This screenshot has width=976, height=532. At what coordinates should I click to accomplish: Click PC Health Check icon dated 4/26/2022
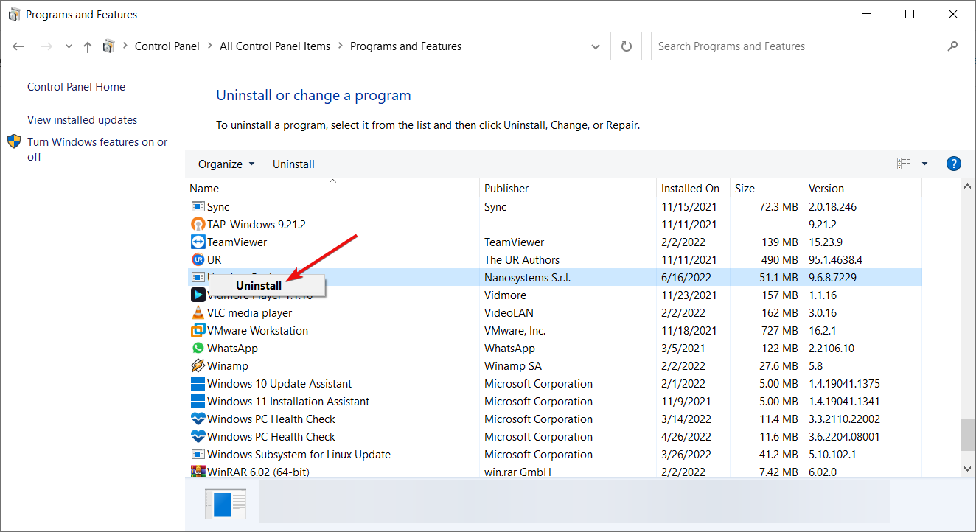click(x=198, y=437)
